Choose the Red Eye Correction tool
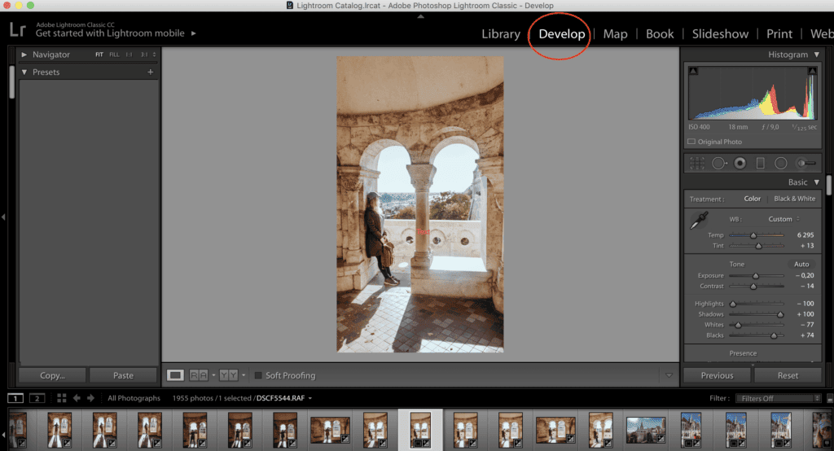The image size is (834, 451). click(740, 163)
